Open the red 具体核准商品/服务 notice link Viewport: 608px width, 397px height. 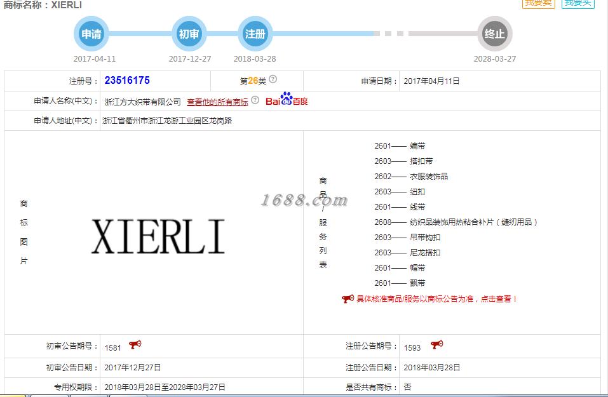pos(436,299)
